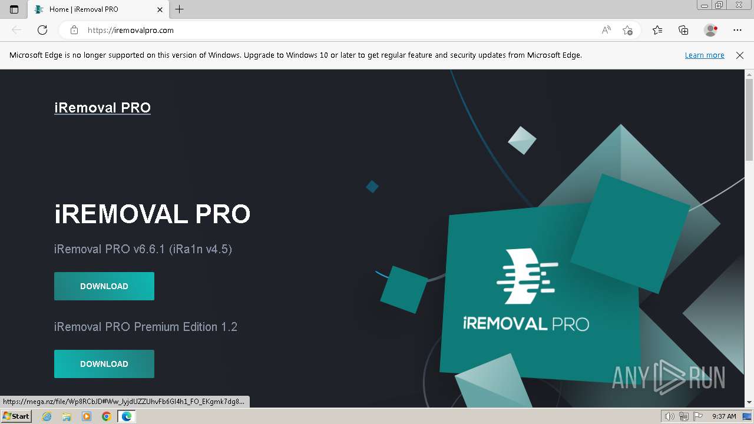Open File Explorer from taskbar

[x=67, y=416]
